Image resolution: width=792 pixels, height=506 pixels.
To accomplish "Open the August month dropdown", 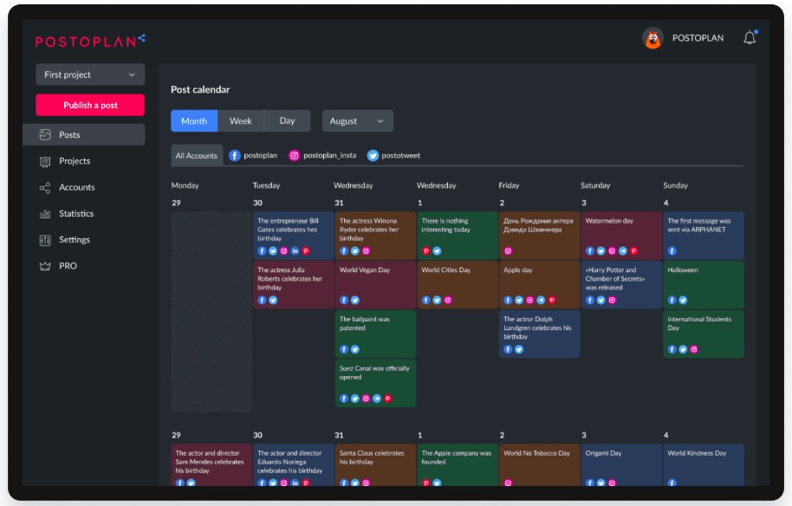I will click(x=358, y=121).
